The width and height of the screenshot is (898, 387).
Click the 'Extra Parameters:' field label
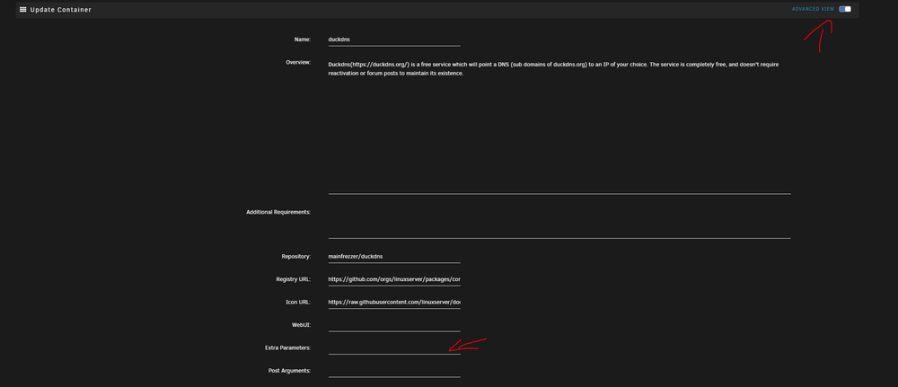287,348
